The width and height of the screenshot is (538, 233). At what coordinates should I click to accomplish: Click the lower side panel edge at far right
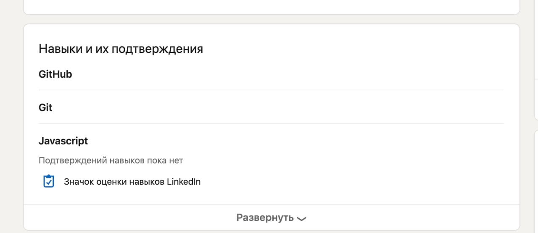point(536,181)
